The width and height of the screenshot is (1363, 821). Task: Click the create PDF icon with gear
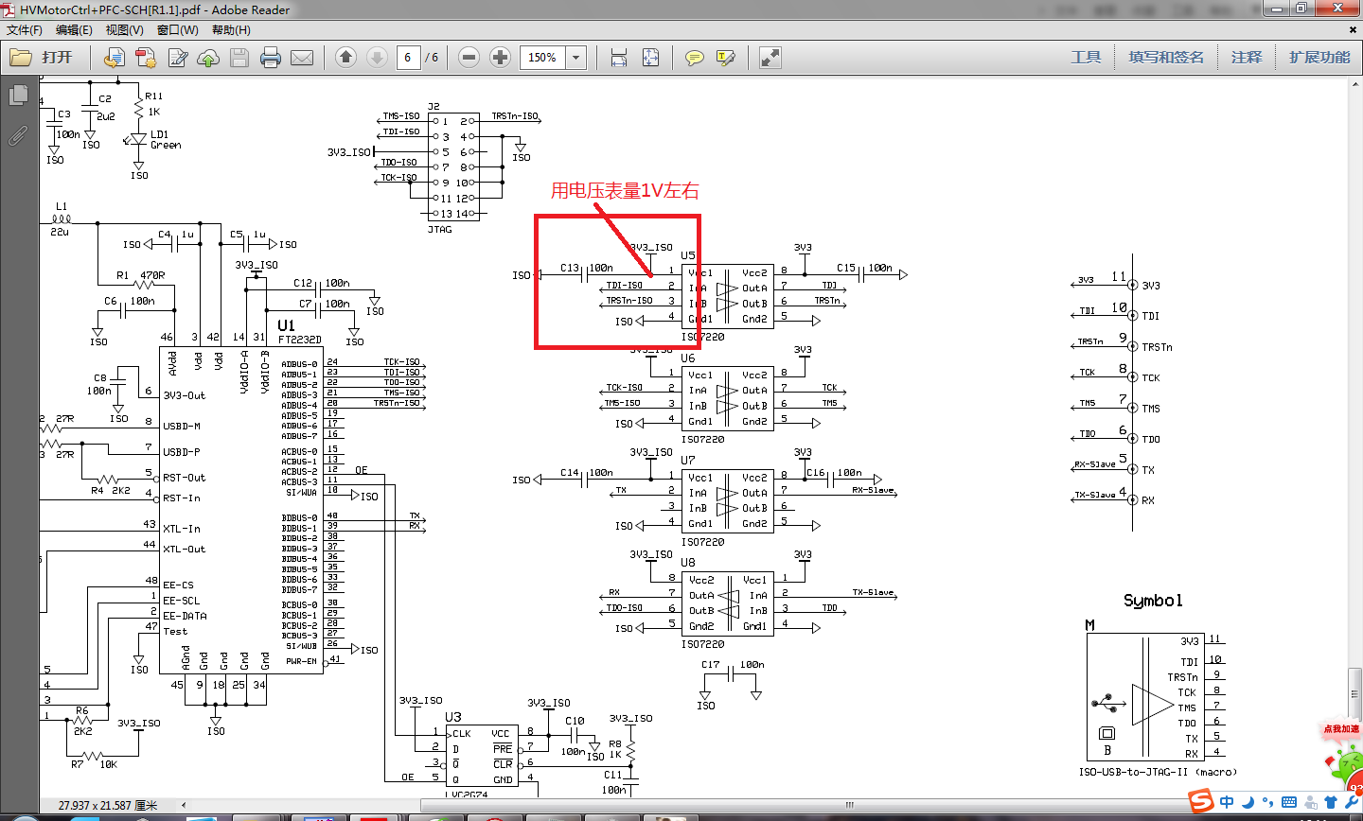coord(146,58)
